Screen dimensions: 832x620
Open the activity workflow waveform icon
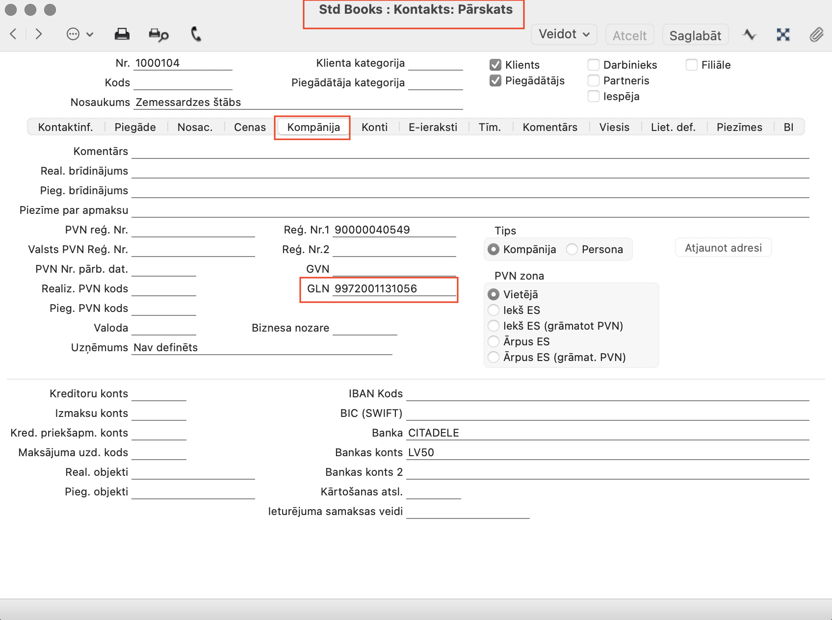coord(749,34)
